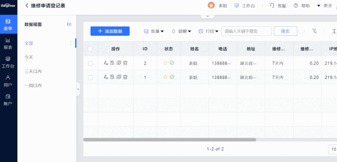Expand the 批量 dropdown

point(154,31)
